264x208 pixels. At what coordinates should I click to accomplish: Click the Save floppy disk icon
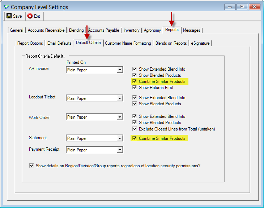pyautogui.click(x=9, y=16)
